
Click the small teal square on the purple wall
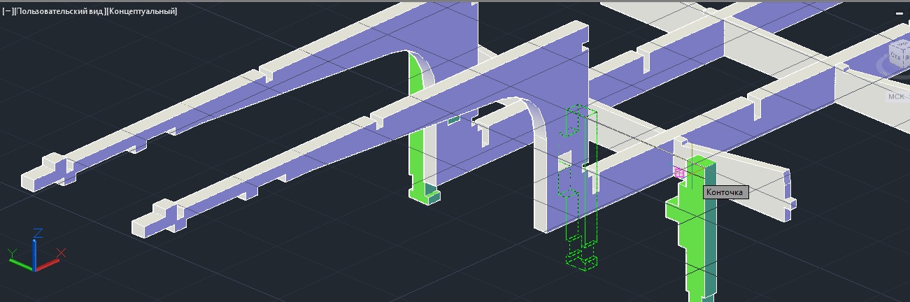point(455,120)
